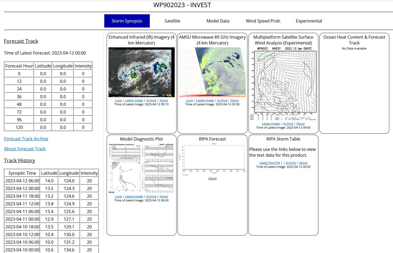Click the Track History heading

coord(19,160)
